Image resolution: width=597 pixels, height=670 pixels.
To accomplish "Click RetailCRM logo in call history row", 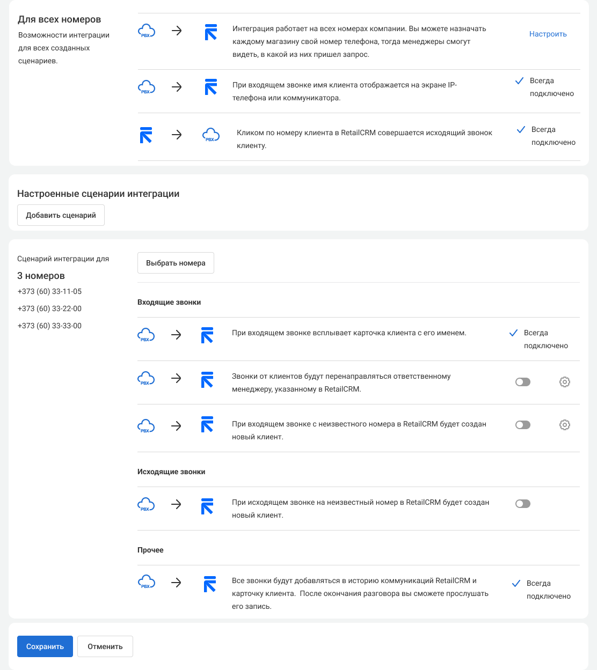I will point(210,584).
